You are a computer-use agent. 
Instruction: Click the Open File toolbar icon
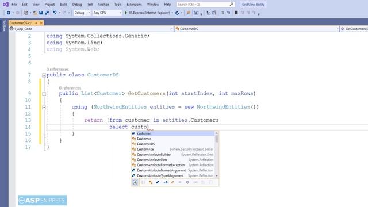click(x=34, y=13)
